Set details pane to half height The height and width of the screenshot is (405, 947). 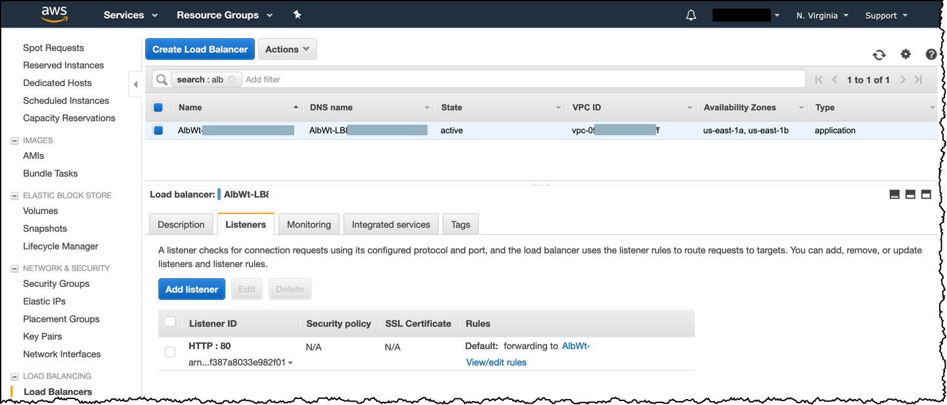point(910,194)
